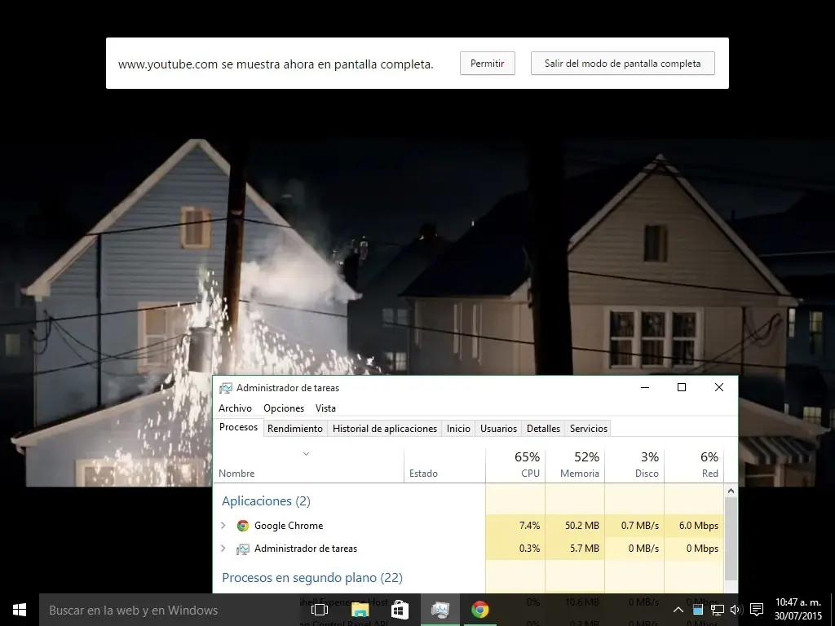Open the Windows Store taskbar icon

pyautogui.click(x=400, y=610)
